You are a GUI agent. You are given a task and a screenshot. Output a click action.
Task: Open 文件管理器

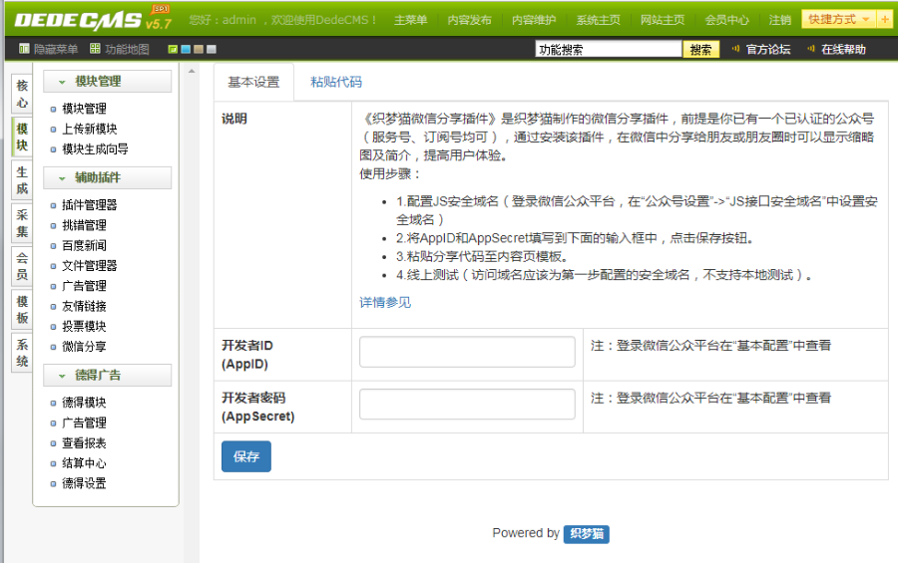pos(90,265)
